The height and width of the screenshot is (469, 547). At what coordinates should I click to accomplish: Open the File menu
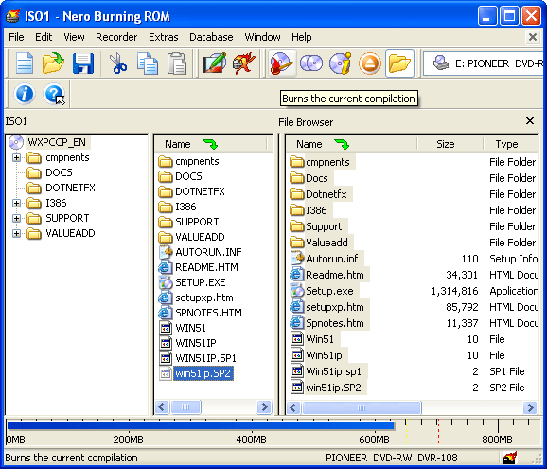(16, 37)
